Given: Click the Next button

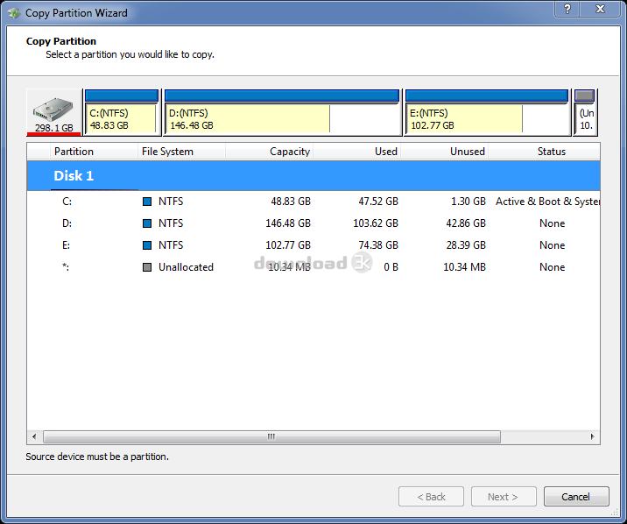Looking at the screenshot, I should (504, 497).
